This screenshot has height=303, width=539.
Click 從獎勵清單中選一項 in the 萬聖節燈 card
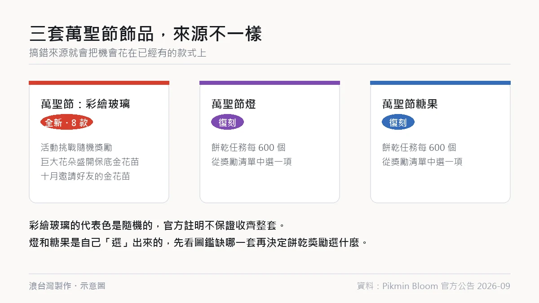[252, 162]
